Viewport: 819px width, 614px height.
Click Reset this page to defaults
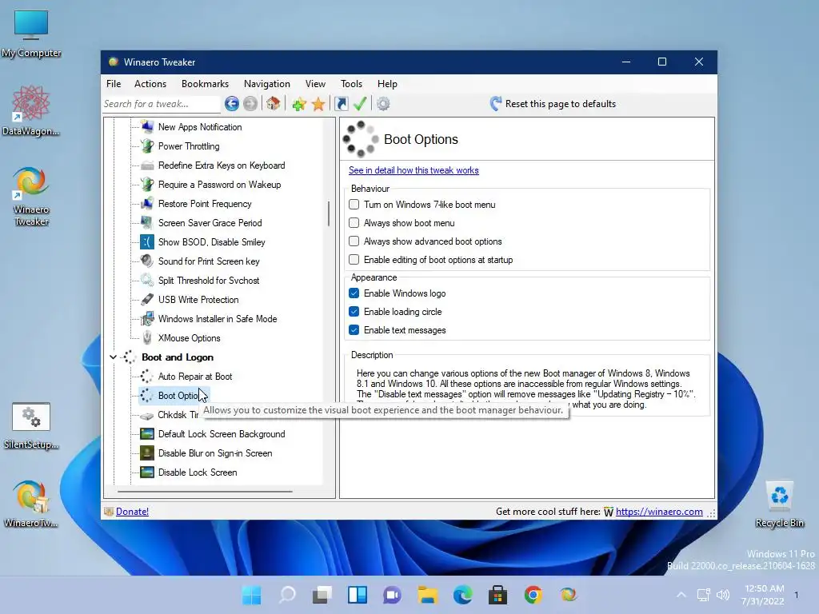click(x=553, y=104)
